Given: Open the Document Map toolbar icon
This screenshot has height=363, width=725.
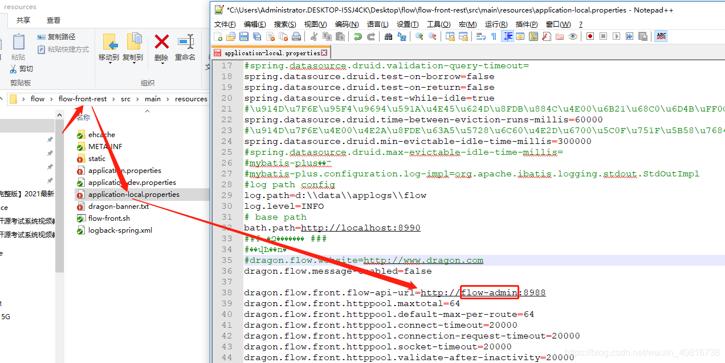Looking at the screenshot, I should [x=533, y=36].
